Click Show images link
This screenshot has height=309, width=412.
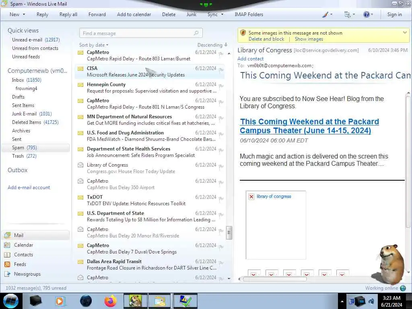[309, 39]
